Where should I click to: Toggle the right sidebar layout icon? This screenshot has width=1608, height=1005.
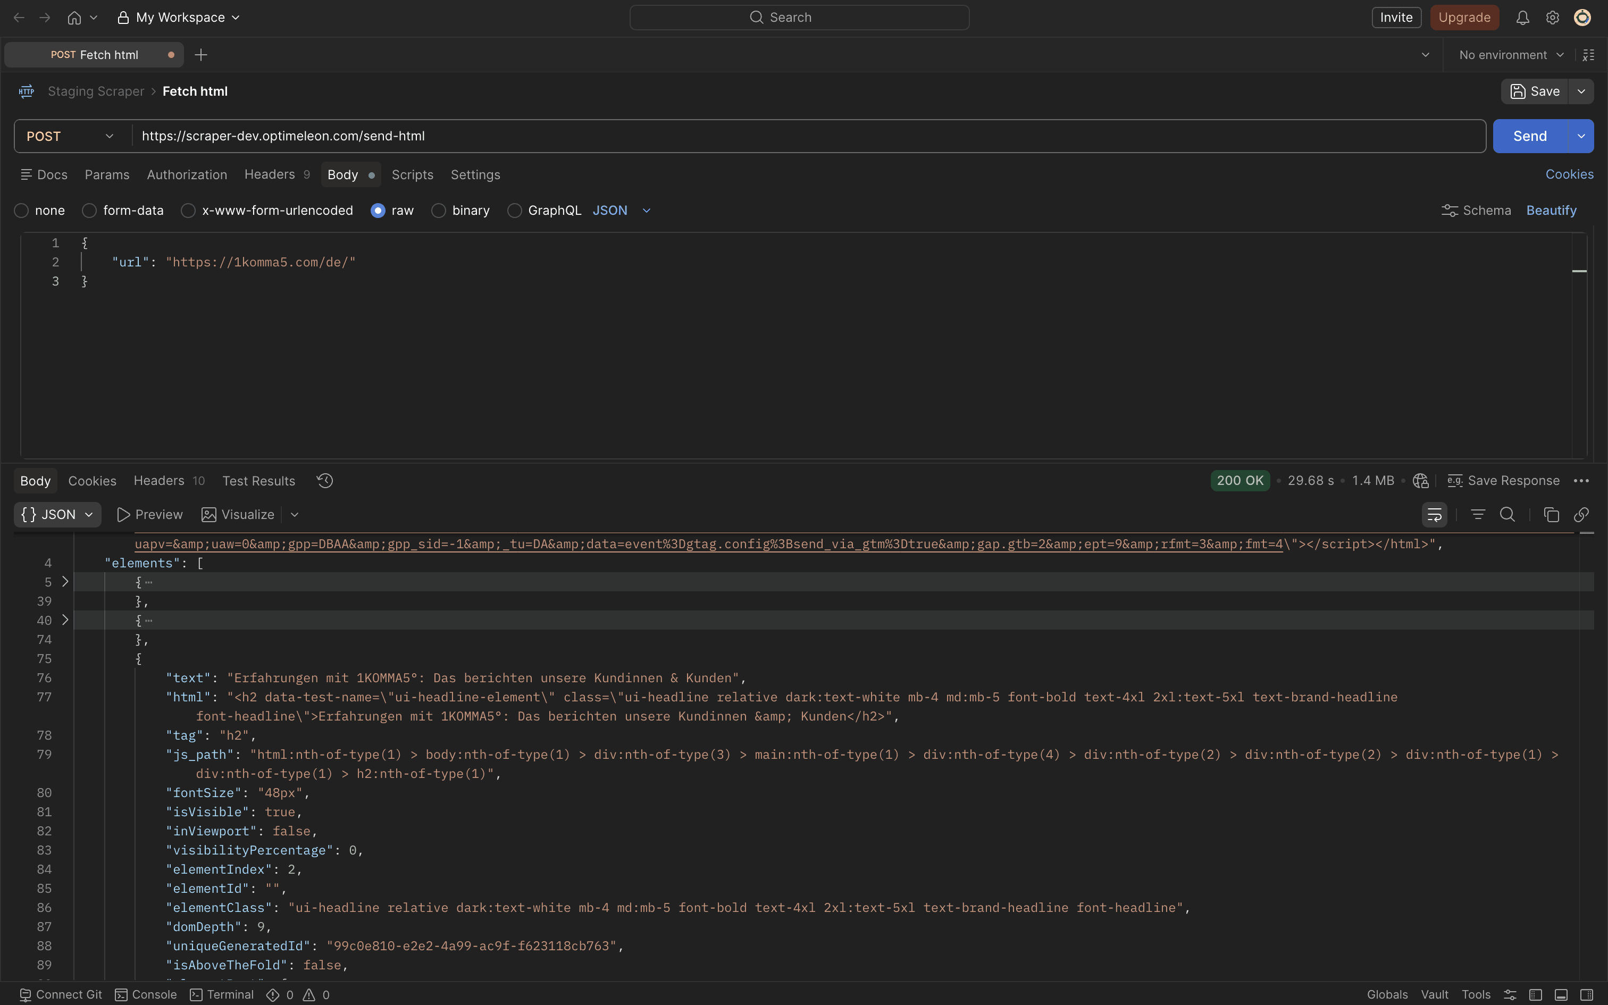(x=1586, y=994)
